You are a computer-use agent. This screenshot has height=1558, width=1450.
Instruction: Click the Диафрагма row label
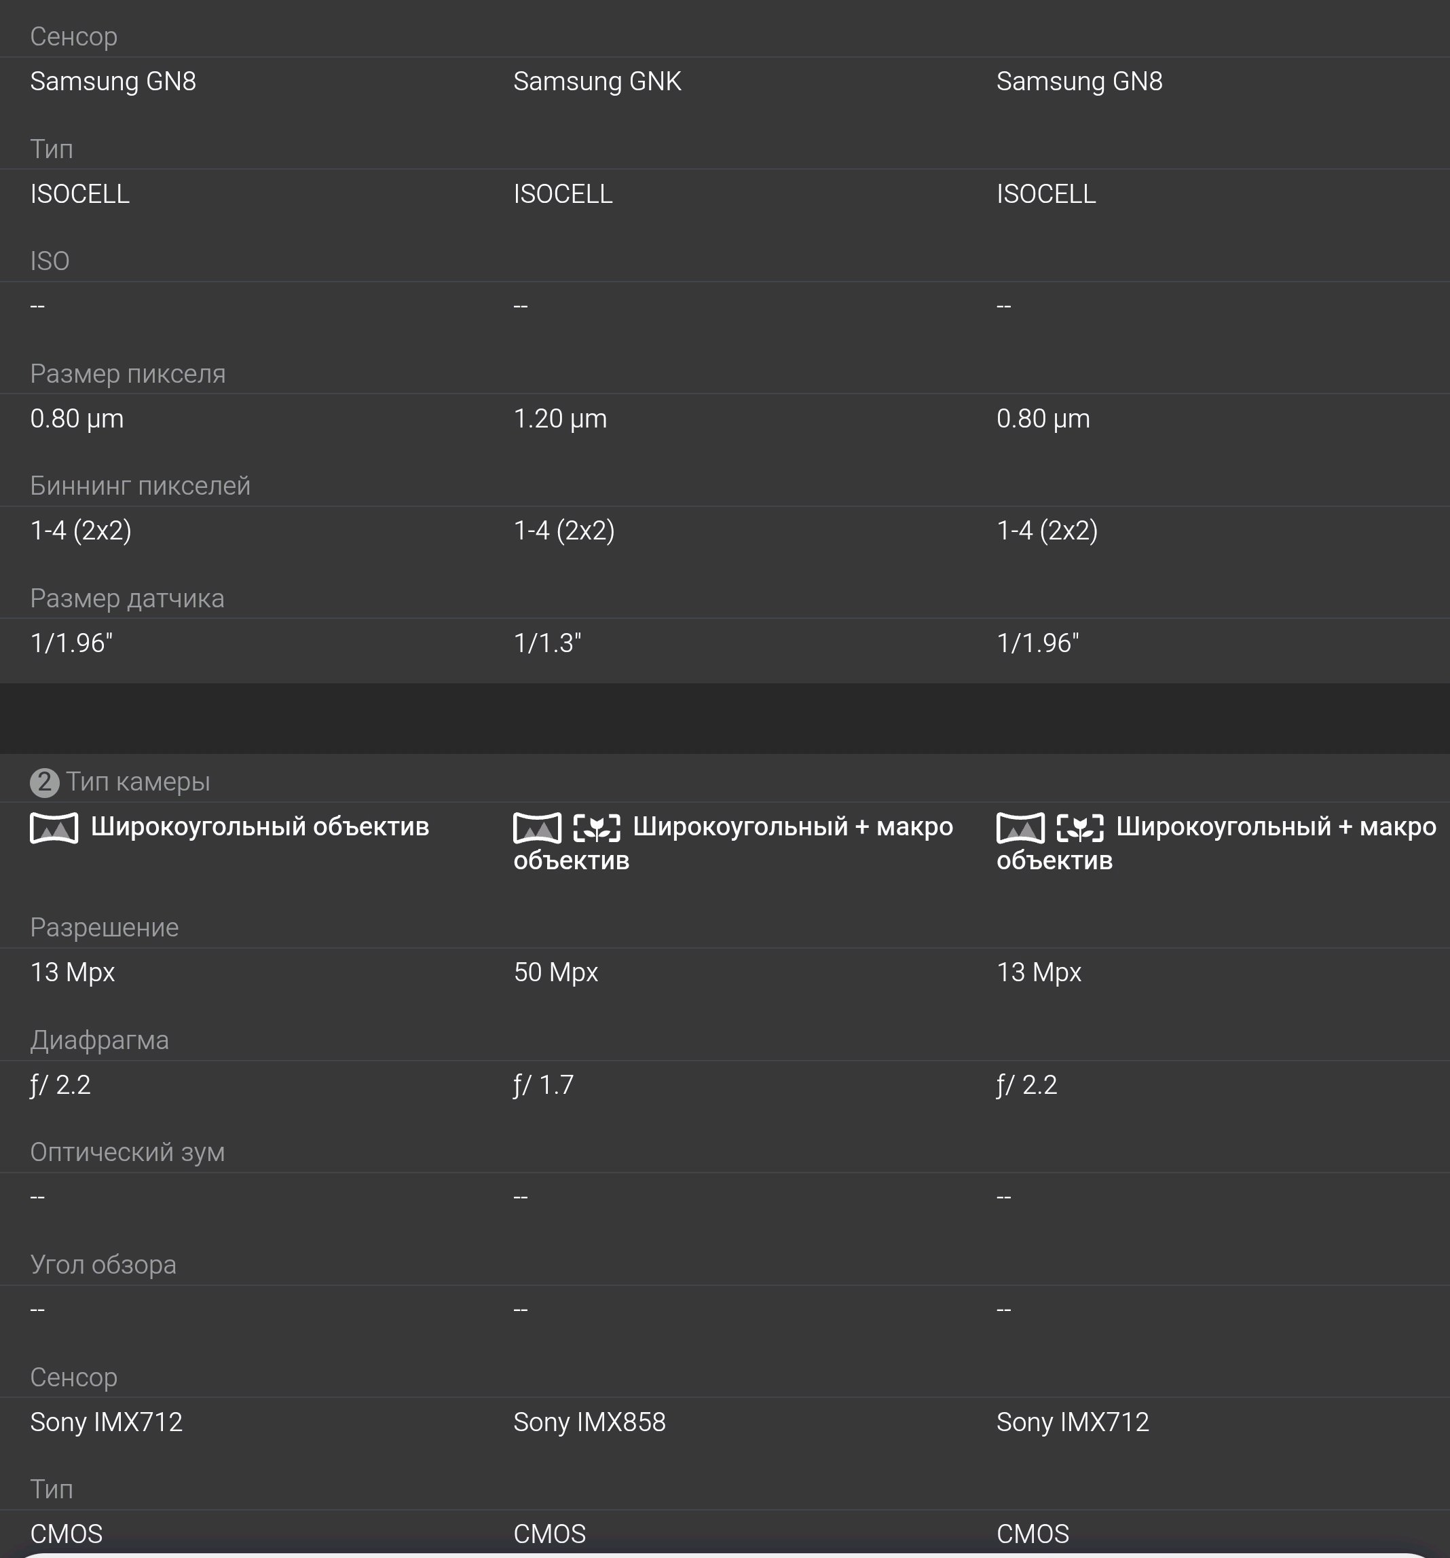100,1040
